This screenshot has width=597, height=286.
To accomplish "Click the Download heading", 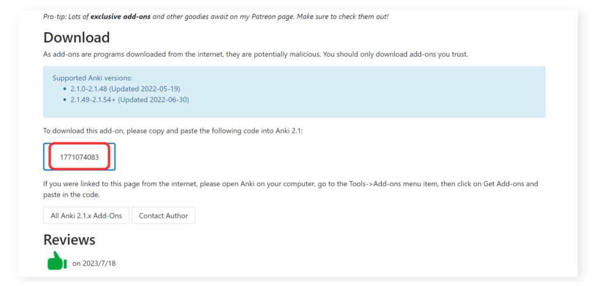I will pyautogui.click(x=76, y=38).
